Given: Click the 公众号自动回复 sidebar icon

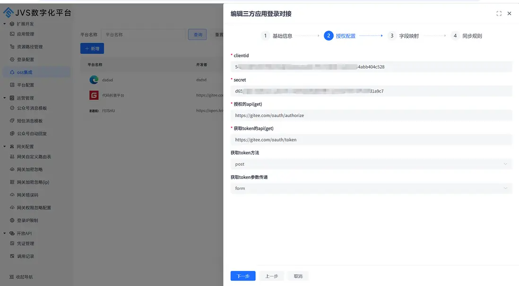Looking at the screenshot, I should click(12, 134).
